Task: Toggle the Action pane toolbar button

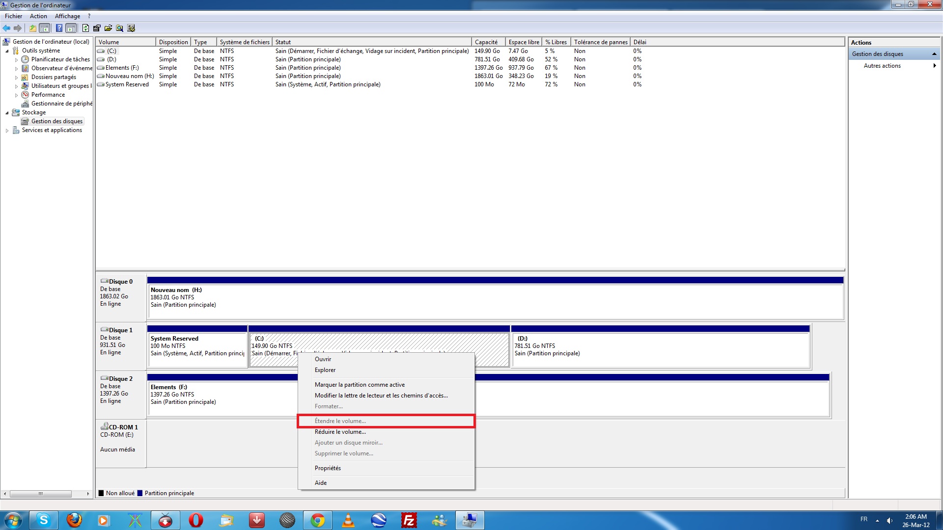Action: point(71,28)
